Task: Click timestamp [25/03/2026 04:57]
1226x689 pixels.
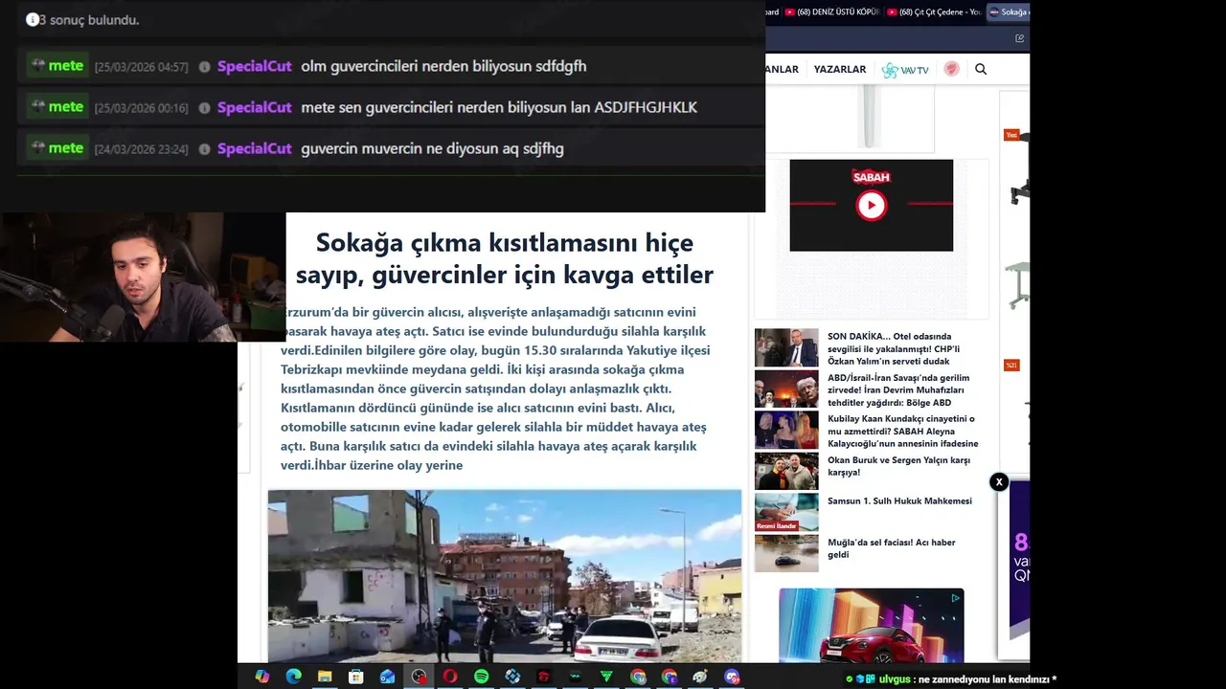Action: coord(141,67)
